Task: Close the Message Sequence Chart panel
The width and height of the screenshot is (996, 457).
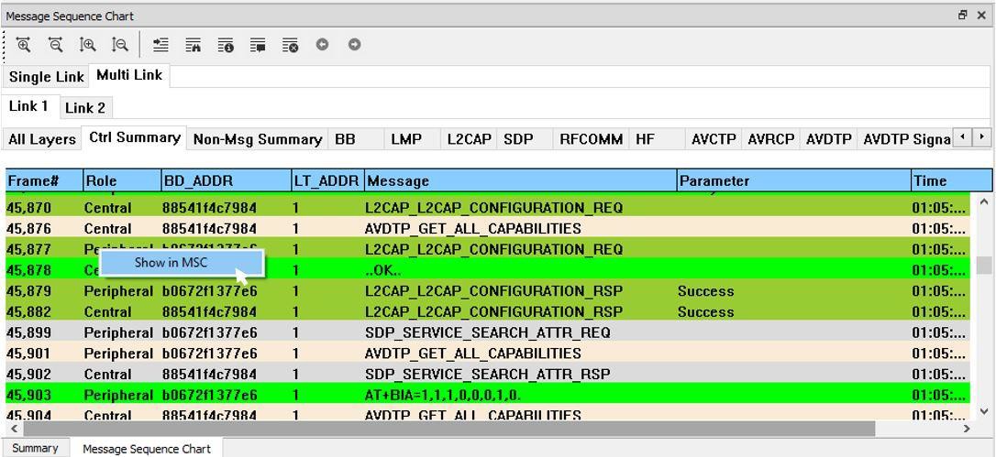Action: tap(981, 16)
